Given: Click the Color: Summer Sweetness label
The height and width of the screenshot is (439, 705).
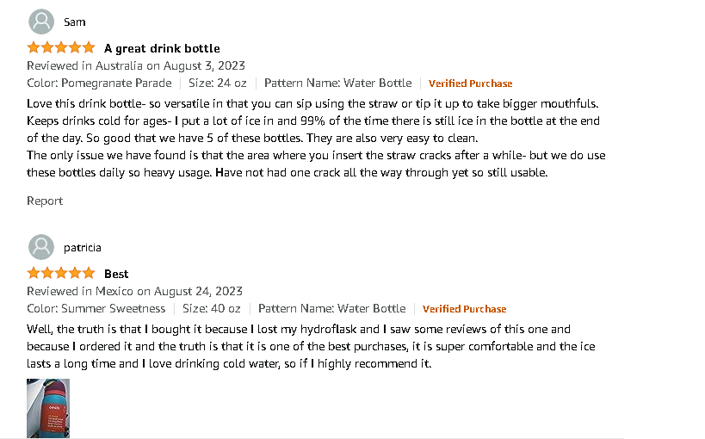Looking at the screenshot, I should tap(96, 309).
